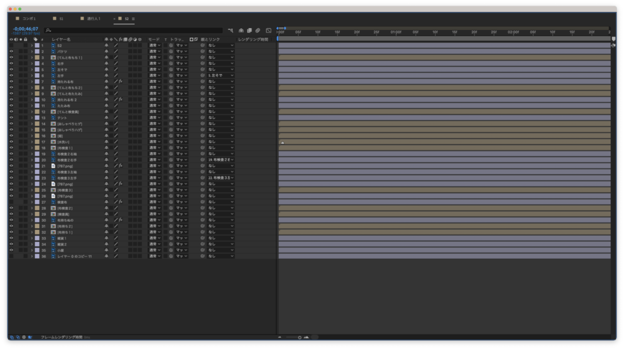Switch to the コンポ 1 tab
The width and height of the screenshot is (624, 349).
29,19
